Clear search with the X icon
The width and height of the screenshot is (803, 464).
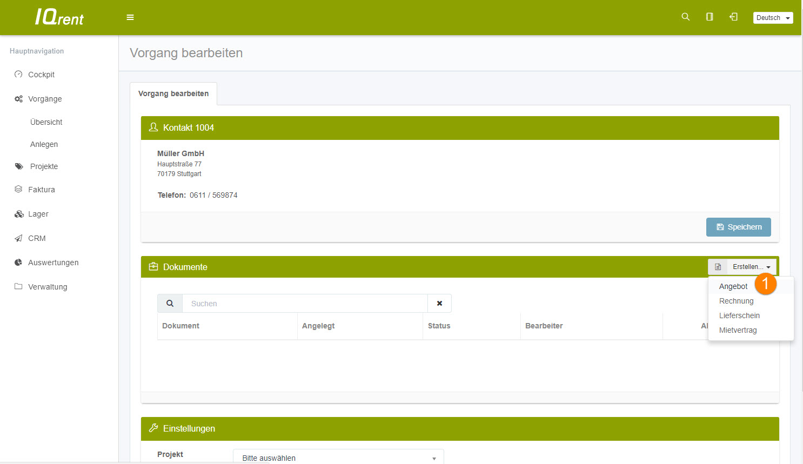439,304
